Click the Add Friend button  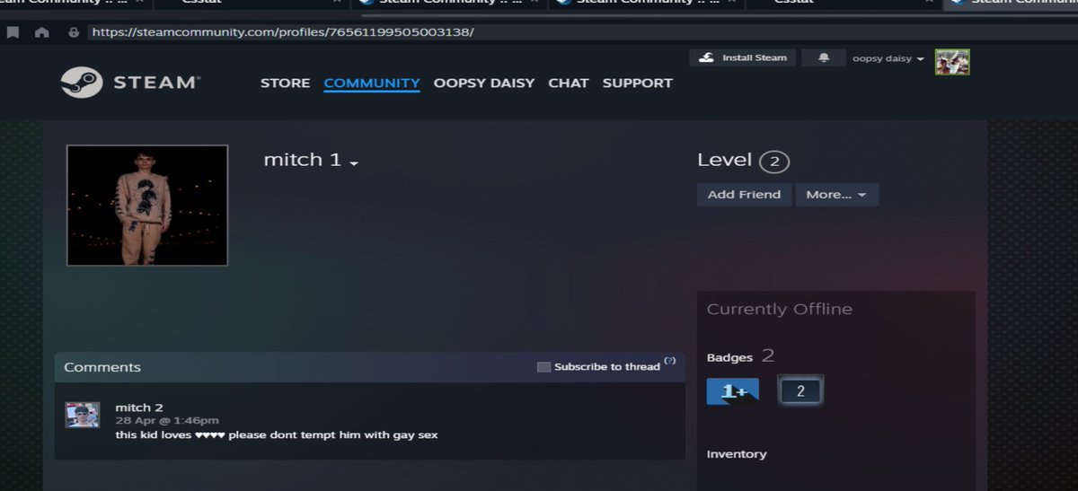click(x=745, y=195)
